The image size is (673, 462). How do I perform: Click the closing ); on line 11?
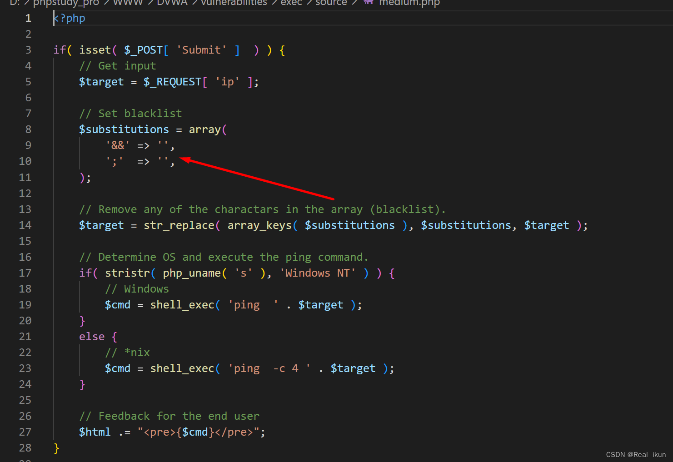85,178
